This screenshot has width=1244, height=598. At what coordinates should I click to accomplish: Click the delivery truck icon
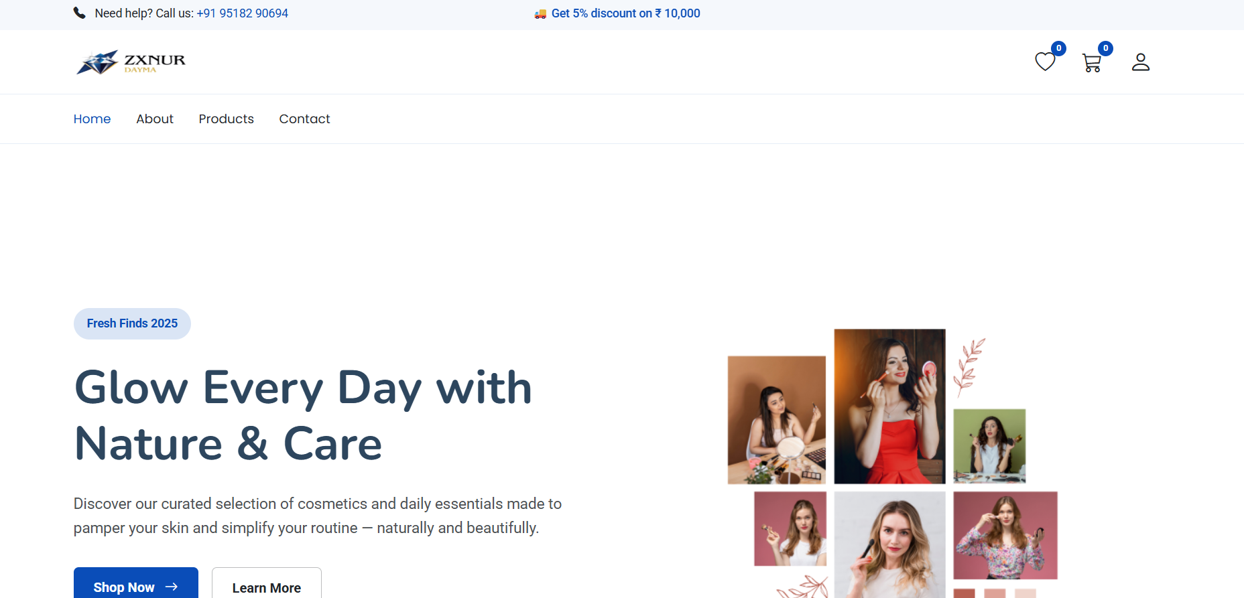[x=540, y=14]
